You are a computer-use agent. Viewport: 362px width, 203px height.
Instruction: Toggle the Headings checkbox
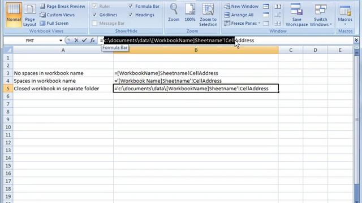point(131,15)
